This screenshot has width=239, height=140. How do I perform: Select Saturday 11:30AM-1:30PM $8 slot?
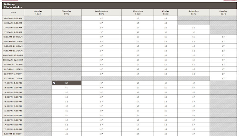(193, 69)
